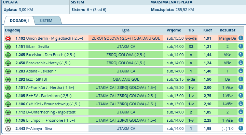Switch to the SISTEM tab

(46, 21)
